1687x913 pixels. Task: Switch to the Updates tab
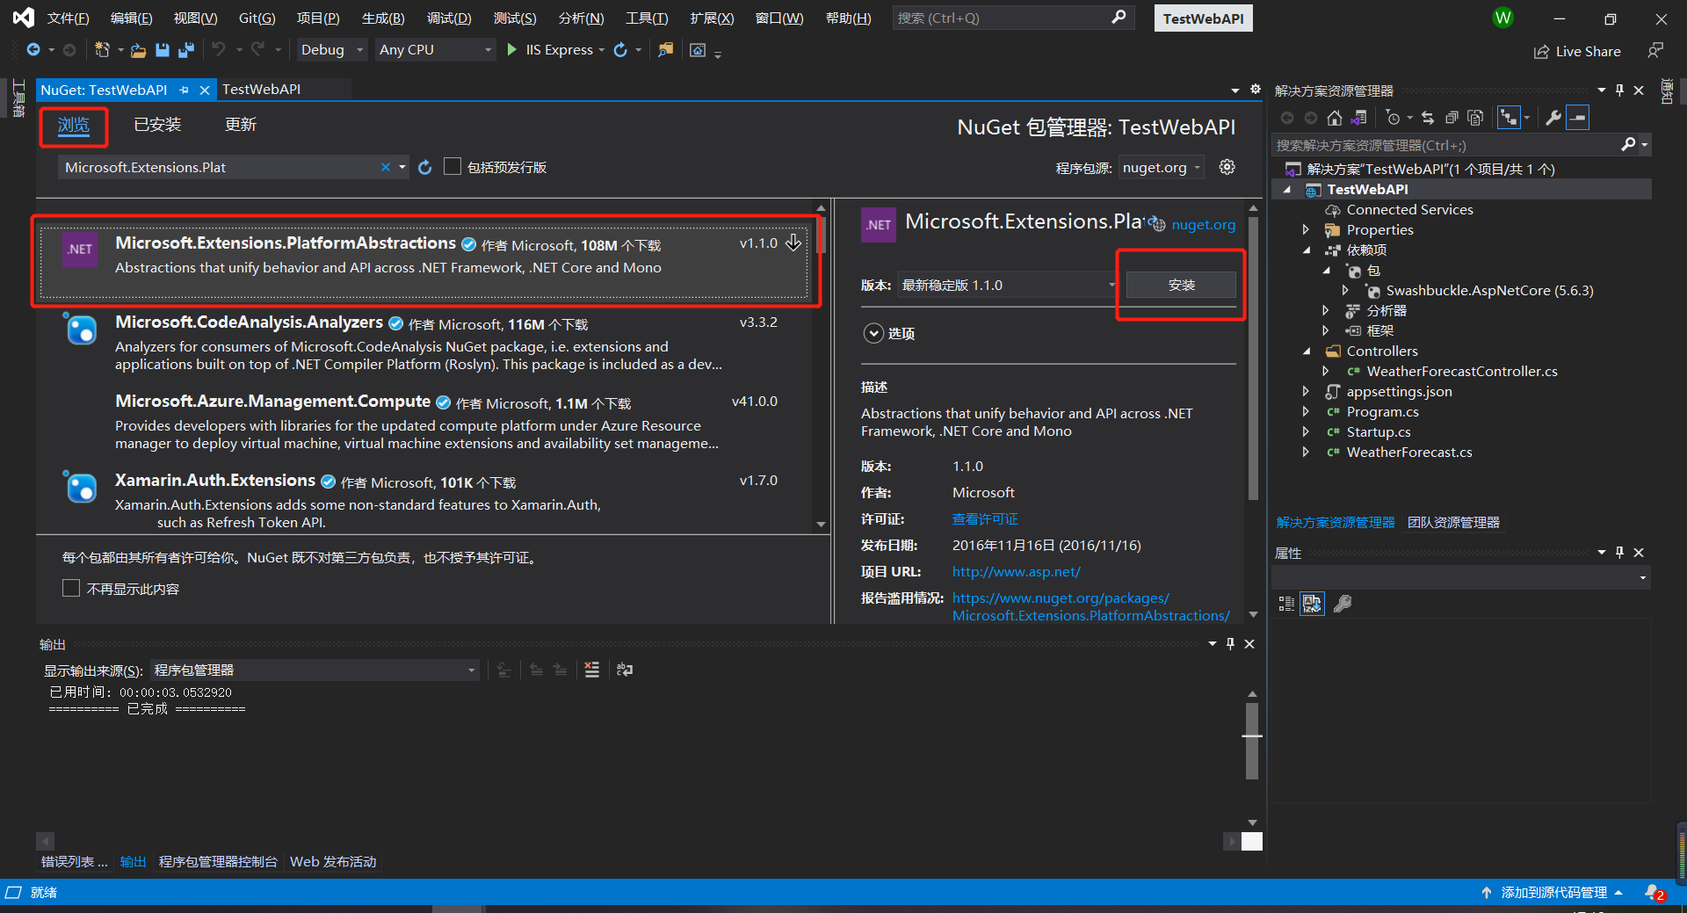(x=241, y=125)
